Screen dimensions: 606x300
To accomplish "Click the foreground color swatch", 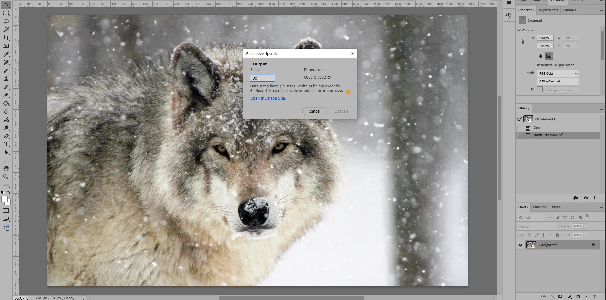I will click(x=4, y=199).
